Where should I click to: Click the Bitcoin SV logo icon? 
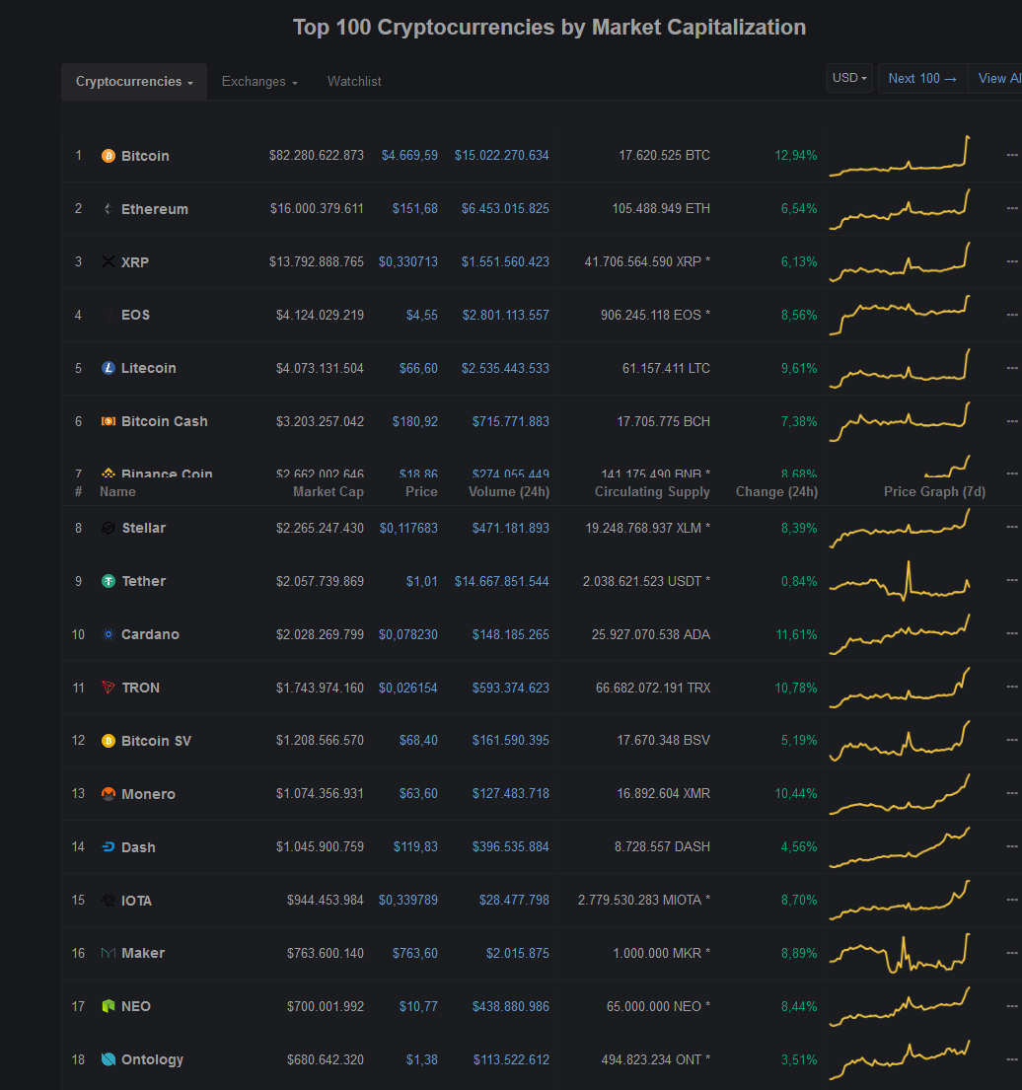[109, 741]
